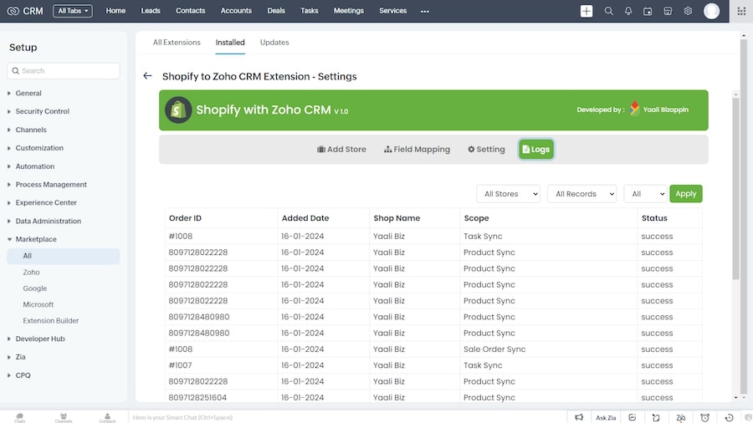Click the announcements megaphone icon
Screen dimensions: 753x423
[579, 417]
